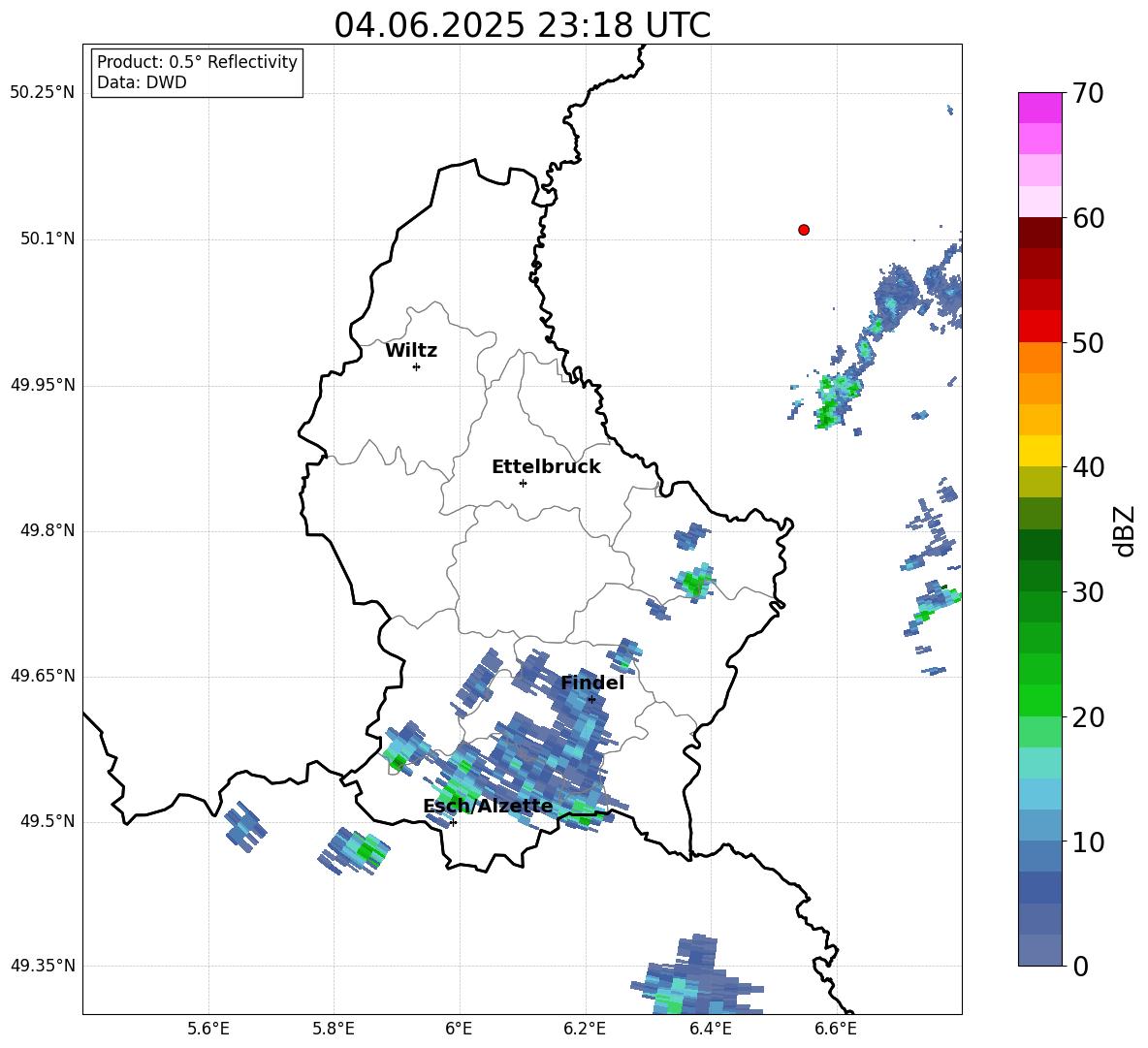
Task: Click the 49.65°N latitude label
Action: click(x=43, y=676)
